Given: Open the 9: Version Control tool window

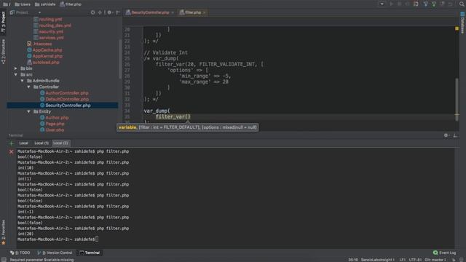Looking at the screenshot, I should 55,253.
